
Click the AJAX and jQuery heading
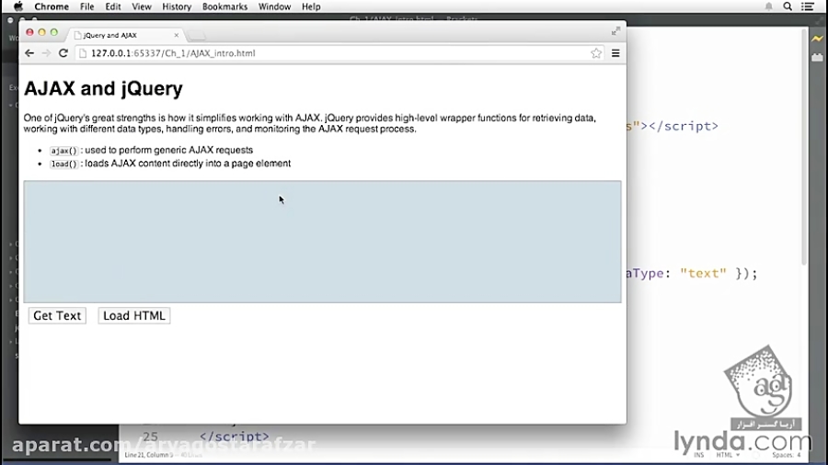click(x=103, y=88)
